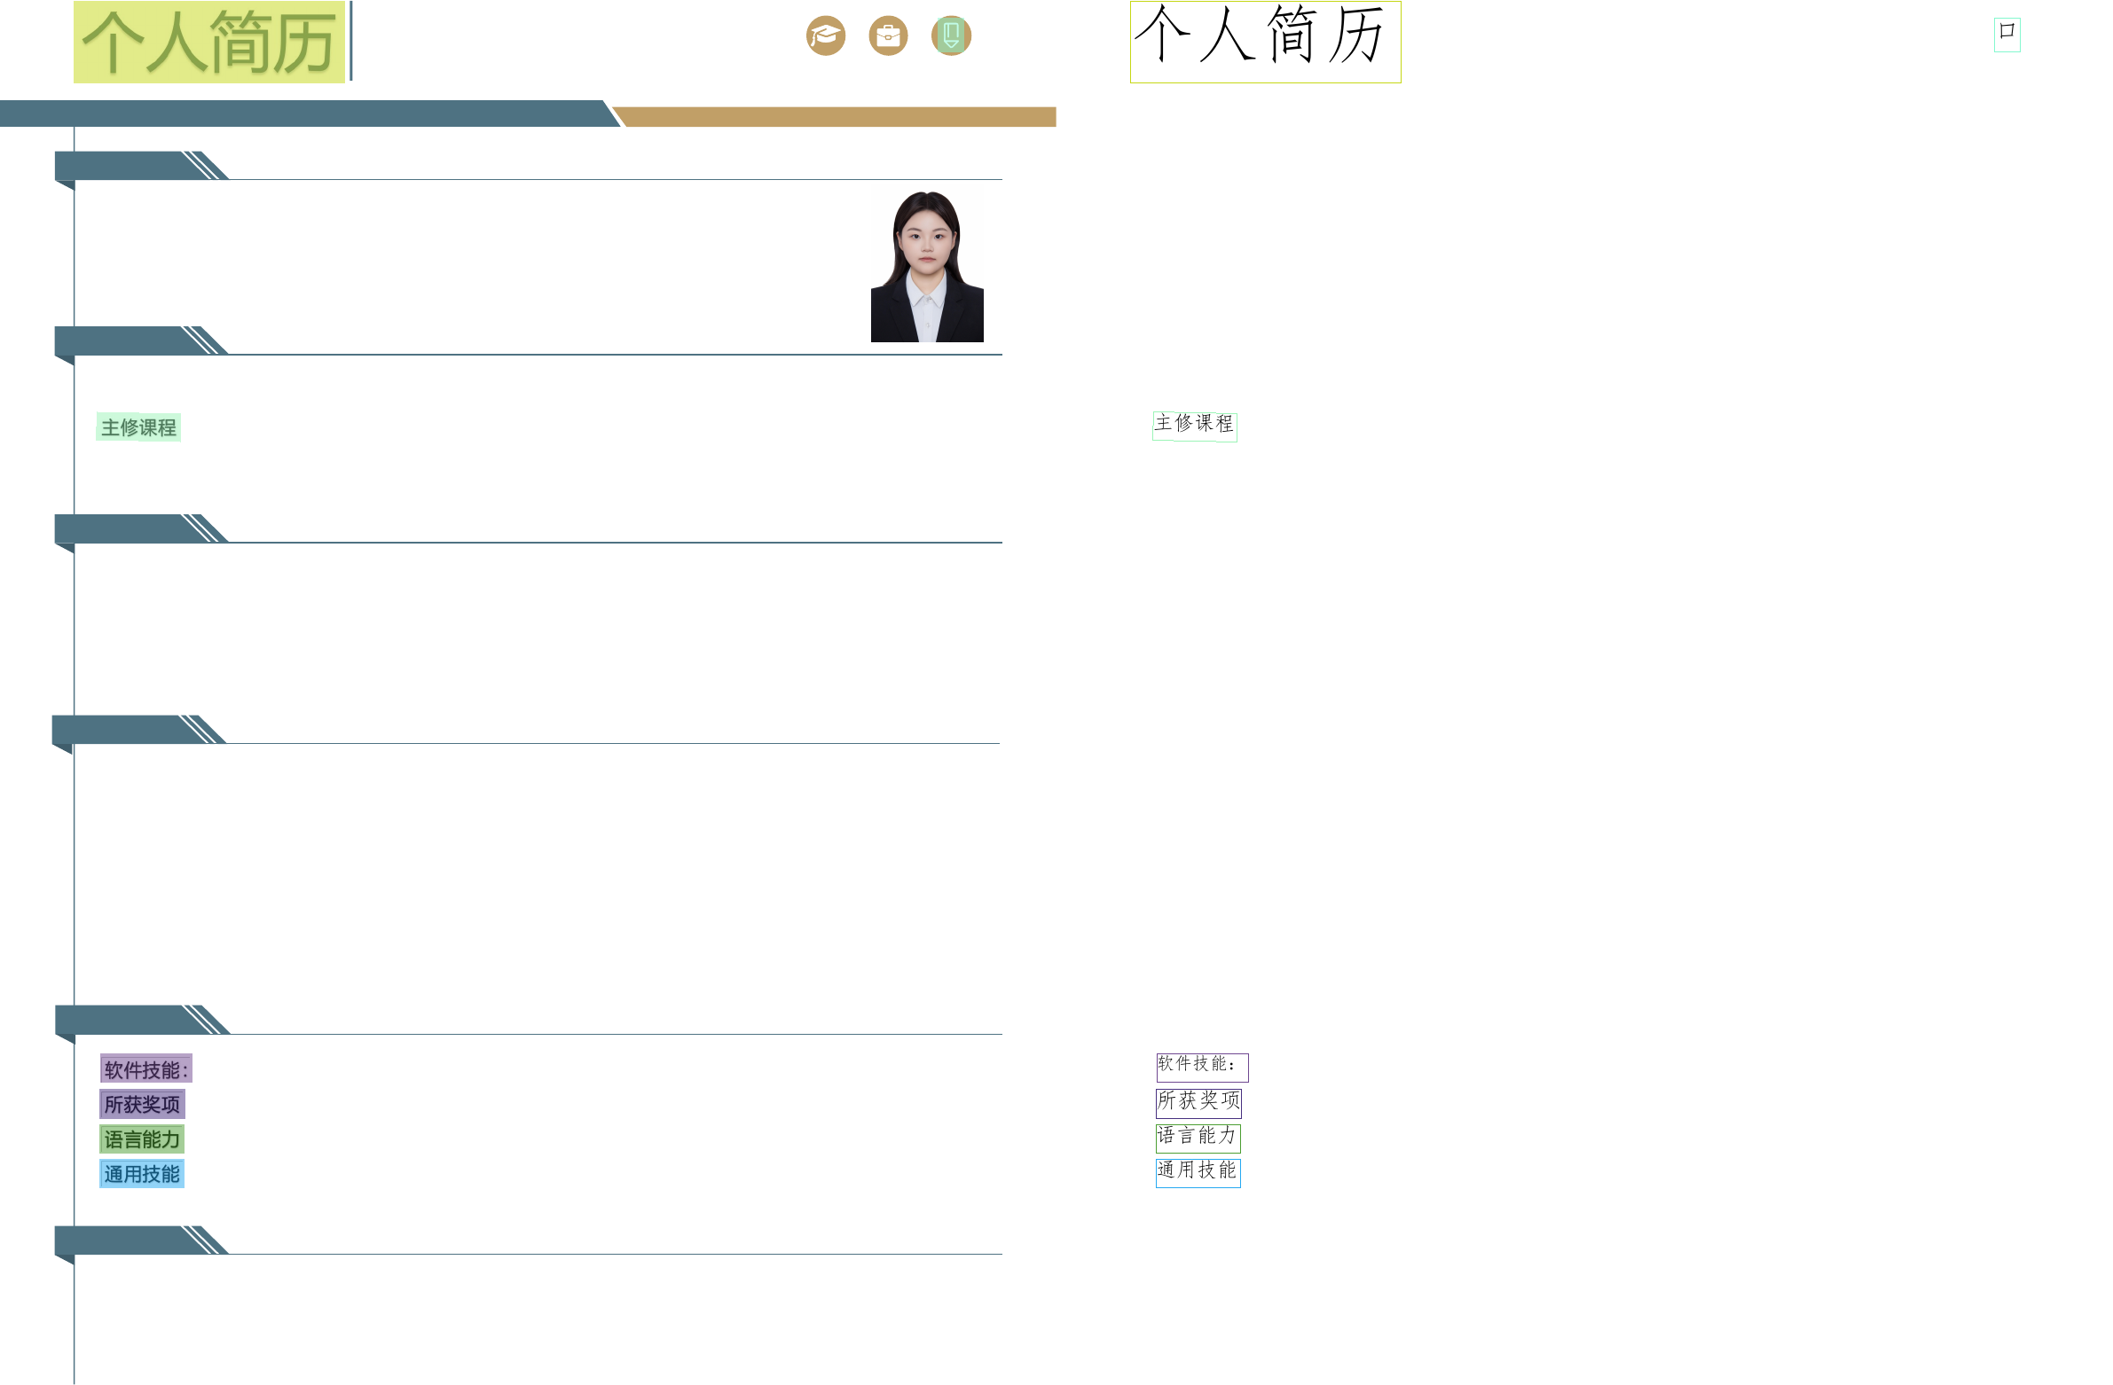Click the green-highlighted 主修课程 label

coord(138,427)
